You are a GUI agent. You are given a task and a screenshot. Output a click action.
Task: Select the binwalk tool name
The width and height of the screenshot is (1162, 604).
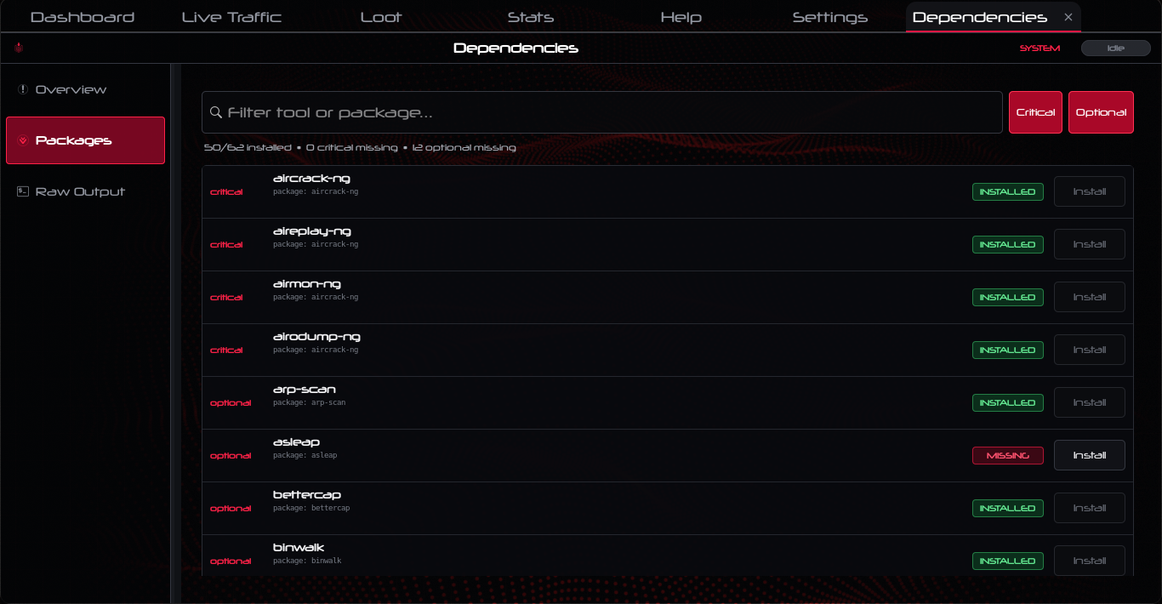pyautogui.click(x=299, y=548)
